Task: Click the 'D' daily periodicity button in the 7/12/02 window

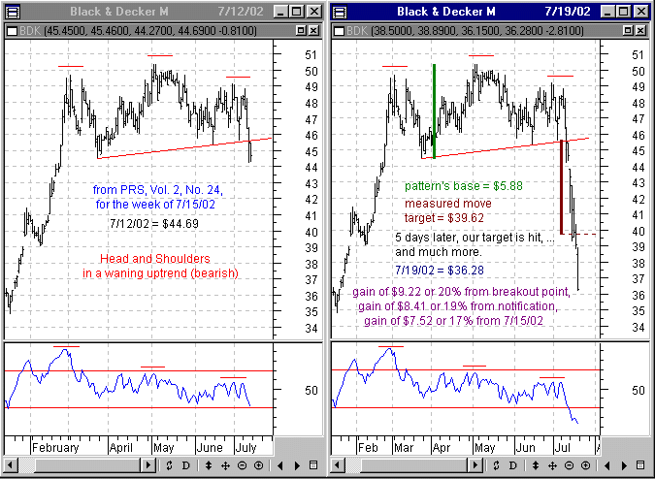Action: [186, 465]
